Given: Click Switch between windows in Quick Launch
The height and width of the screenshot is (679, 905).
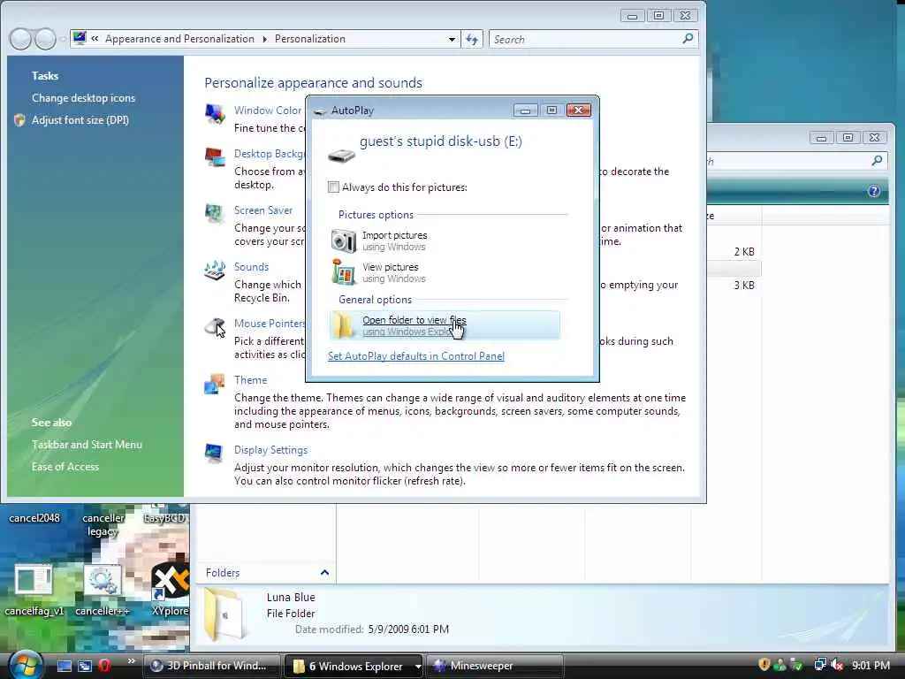Looking at the screenshot, I should click(x=85, y=666).
